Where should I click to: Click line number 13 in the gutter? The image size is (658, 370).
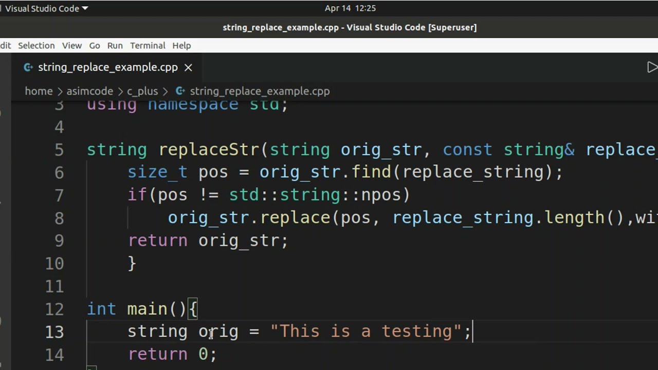click(x=54, y=331)
